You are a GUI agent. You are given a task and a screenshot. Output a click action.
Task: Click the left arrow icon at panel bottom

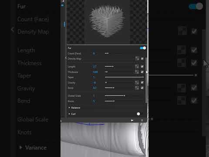click(132, 120)
